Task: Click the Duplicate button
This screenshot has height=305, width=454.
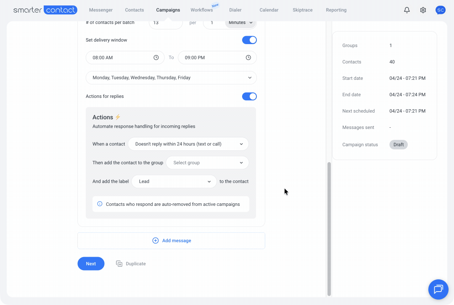Action: point(131,264)
